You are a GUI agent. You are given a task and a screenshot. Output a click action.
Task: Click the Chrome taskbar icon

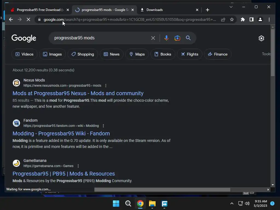[x=140, y=203]
